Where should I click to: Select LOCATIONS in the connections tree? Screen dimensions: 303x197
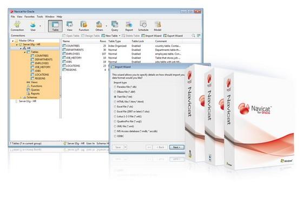click(42, 75)
